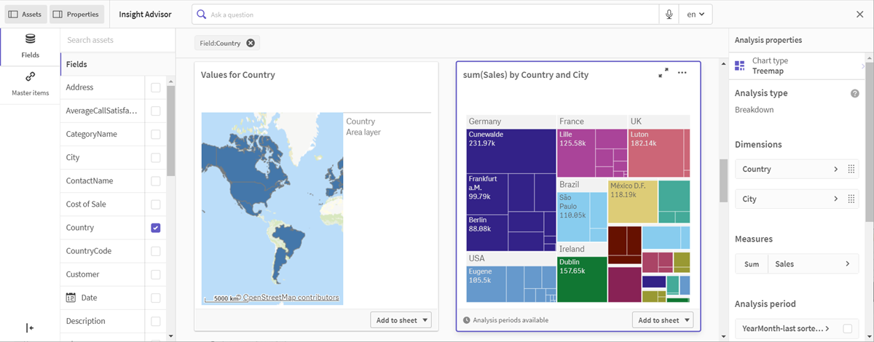Click the Germany treemap group header
This screenshot has width=874, height=342.
pyautogui.click(x=511, y=122)
